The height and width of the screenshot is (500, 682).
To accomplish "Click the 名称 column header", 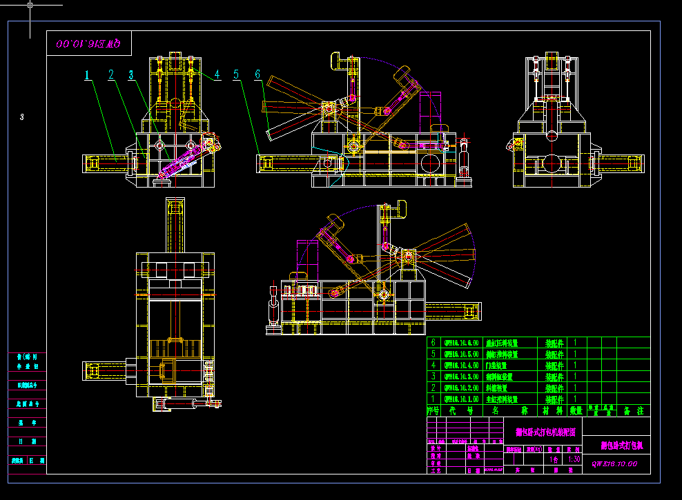I will [x=509, y=410].
